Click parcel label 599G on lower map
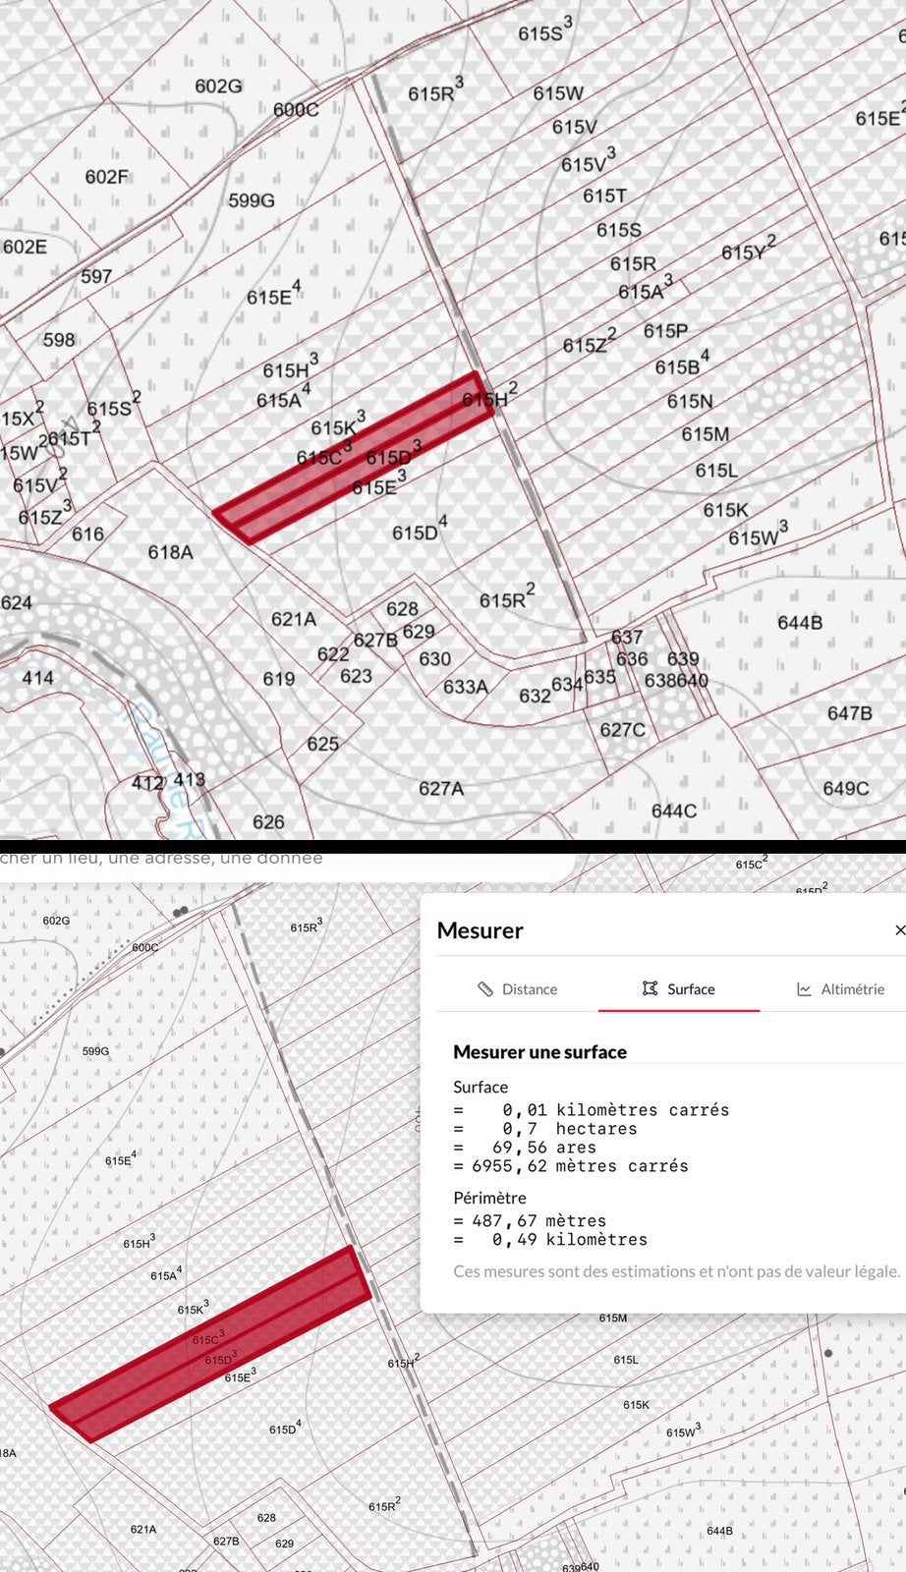906x1572 pixels. (x=96, y=1051)
